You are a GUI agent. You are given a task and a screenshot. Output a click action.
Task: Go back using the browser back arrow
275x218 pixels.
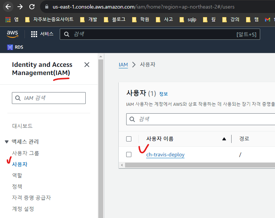[x=8, y=7]
